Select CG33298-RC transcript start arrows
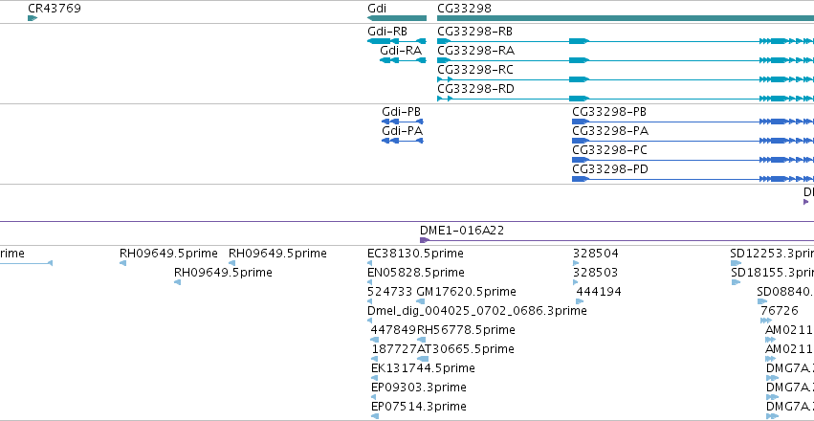814x421 pixels. (445, 79)
